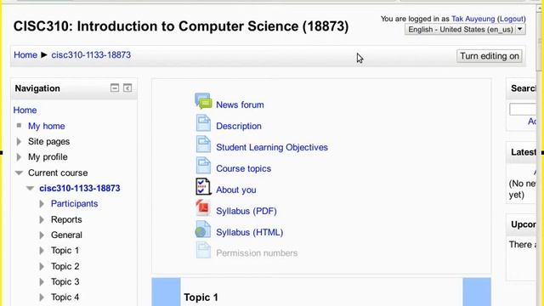Viewport: 544px width, 306px height.
Task: Click the Syllabus (HTML) globe icon
Action: coord(203,229)
